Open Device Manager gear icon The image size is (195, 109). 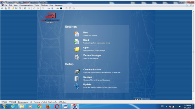click(x=77, y=57)
